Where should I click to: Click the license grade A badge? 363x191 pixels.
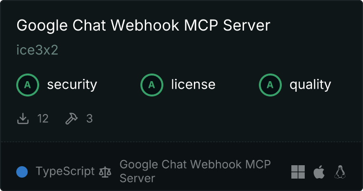[151, 85]
